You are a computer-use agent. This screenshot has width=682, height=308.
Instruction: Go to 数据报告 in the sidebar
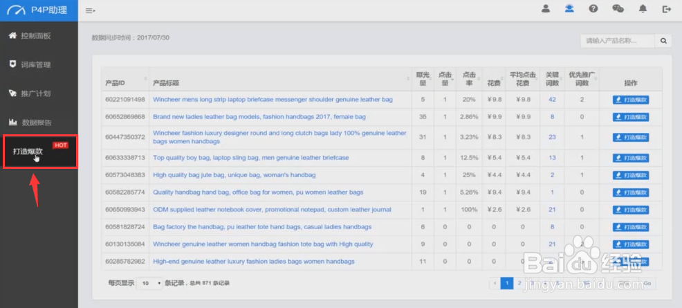pos(35,123)
